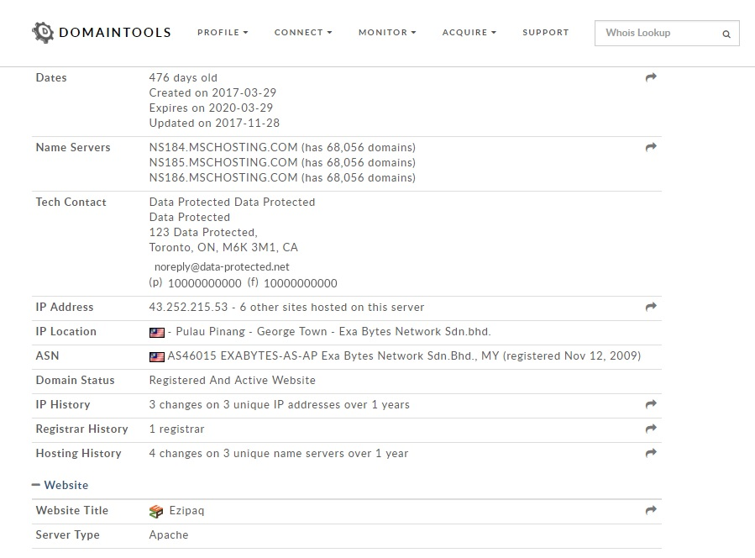Collapse the Website section
Viewport: 755px width, 558px height.
[x=60, y=485]
